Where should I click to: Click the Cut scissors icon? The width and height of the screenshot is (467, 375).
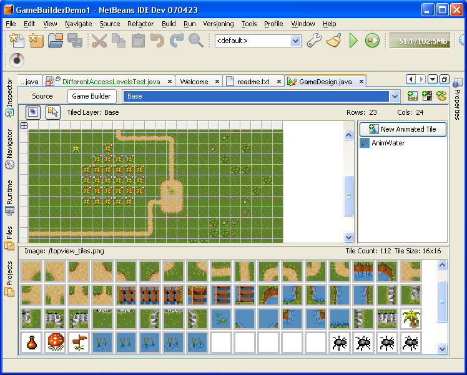click(x=99, y=41)
